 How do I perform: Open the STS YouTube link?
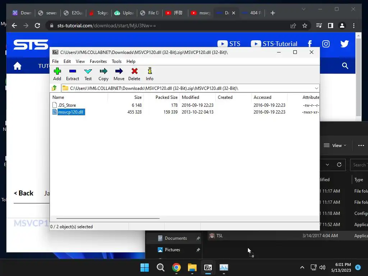(x=229, y=43)
